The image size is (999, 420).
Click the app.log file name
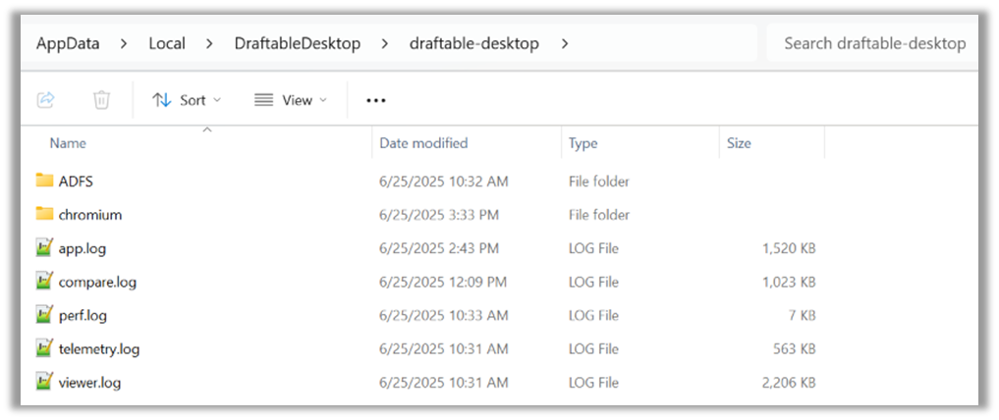click(x=83, y=249)
